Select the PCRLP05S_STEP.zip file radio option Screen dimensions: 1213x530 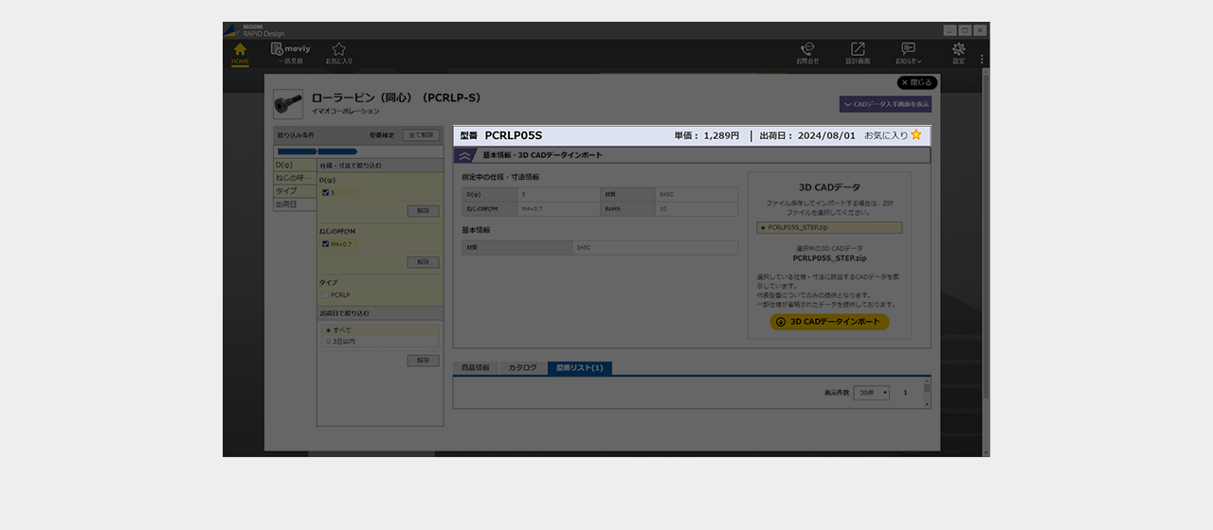pyautogui.click(x=763, y=228)
